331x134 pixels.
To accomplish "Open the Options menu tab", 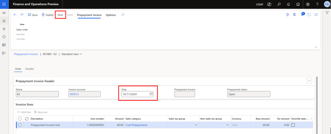I will tap(111, 15).
